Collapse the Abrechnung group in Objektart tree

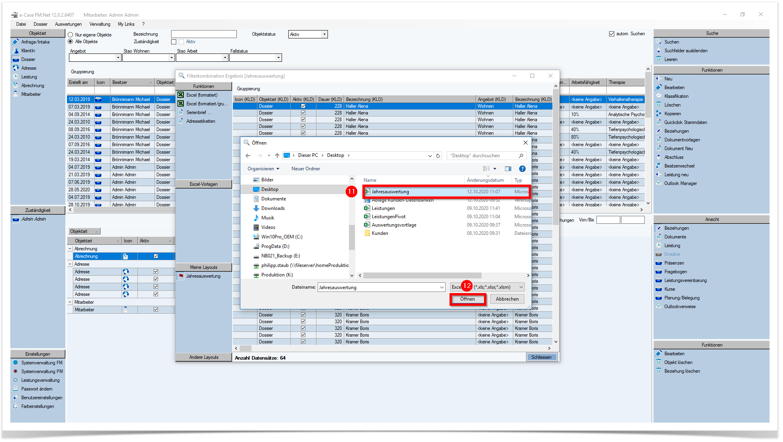click(70, 249)
